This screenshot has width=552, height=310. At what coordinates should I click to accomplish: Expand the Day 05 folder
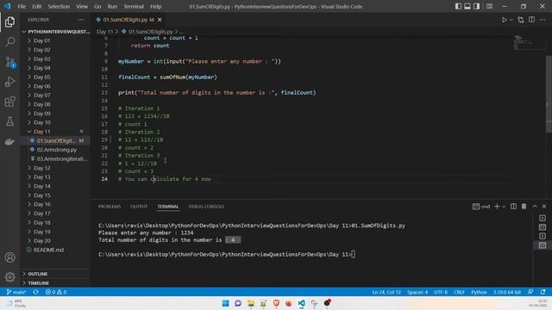tap(55, 77)
